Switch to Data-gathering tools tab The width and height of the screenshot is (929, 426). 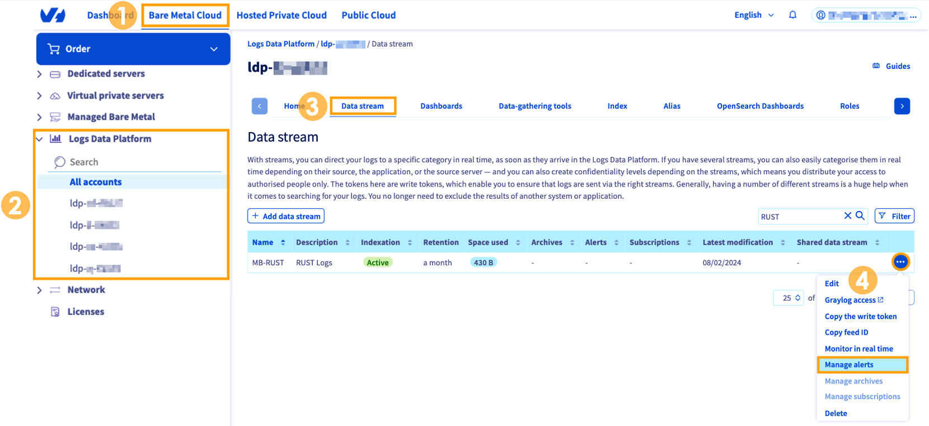click(535, 106)
